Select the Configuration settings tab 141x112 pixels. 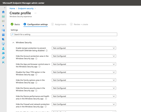(36, 24)
